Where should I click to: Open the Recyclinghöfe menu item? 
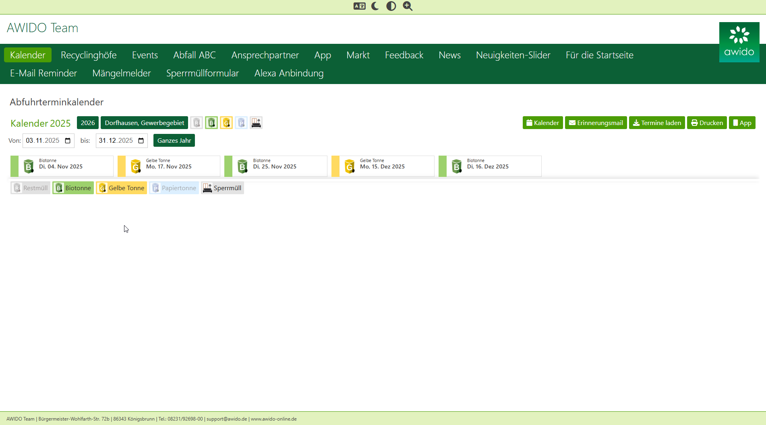(x=89, y=55)
